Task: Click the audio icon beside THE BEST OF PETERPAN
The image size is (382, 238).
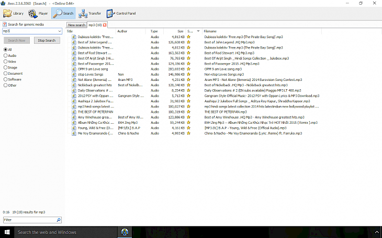Action: click(74, 112)
